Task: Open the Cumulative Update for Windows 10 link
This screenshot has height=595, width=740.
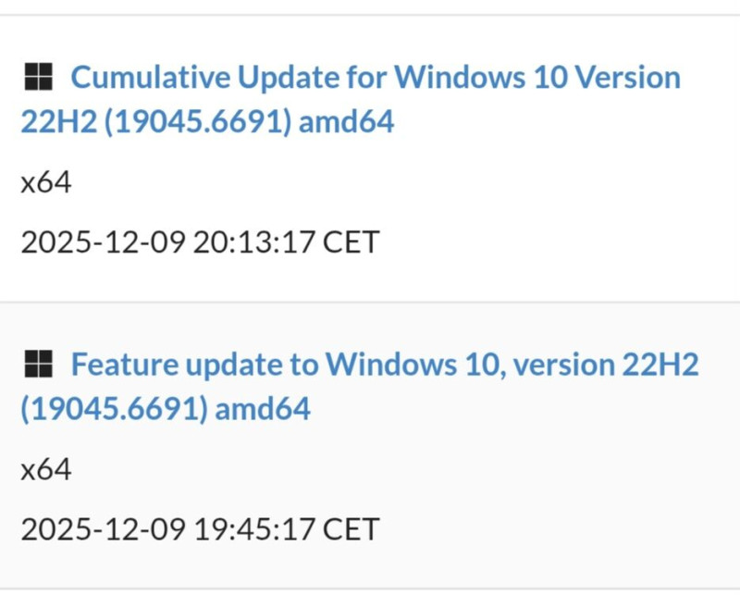Action: click(375, 78)
